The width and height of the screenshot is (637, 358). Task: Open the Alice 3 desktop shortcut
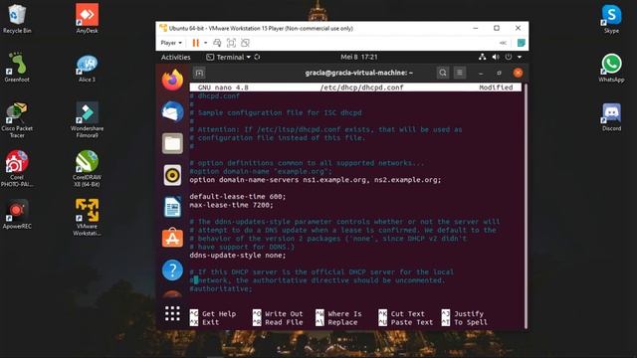87,68
